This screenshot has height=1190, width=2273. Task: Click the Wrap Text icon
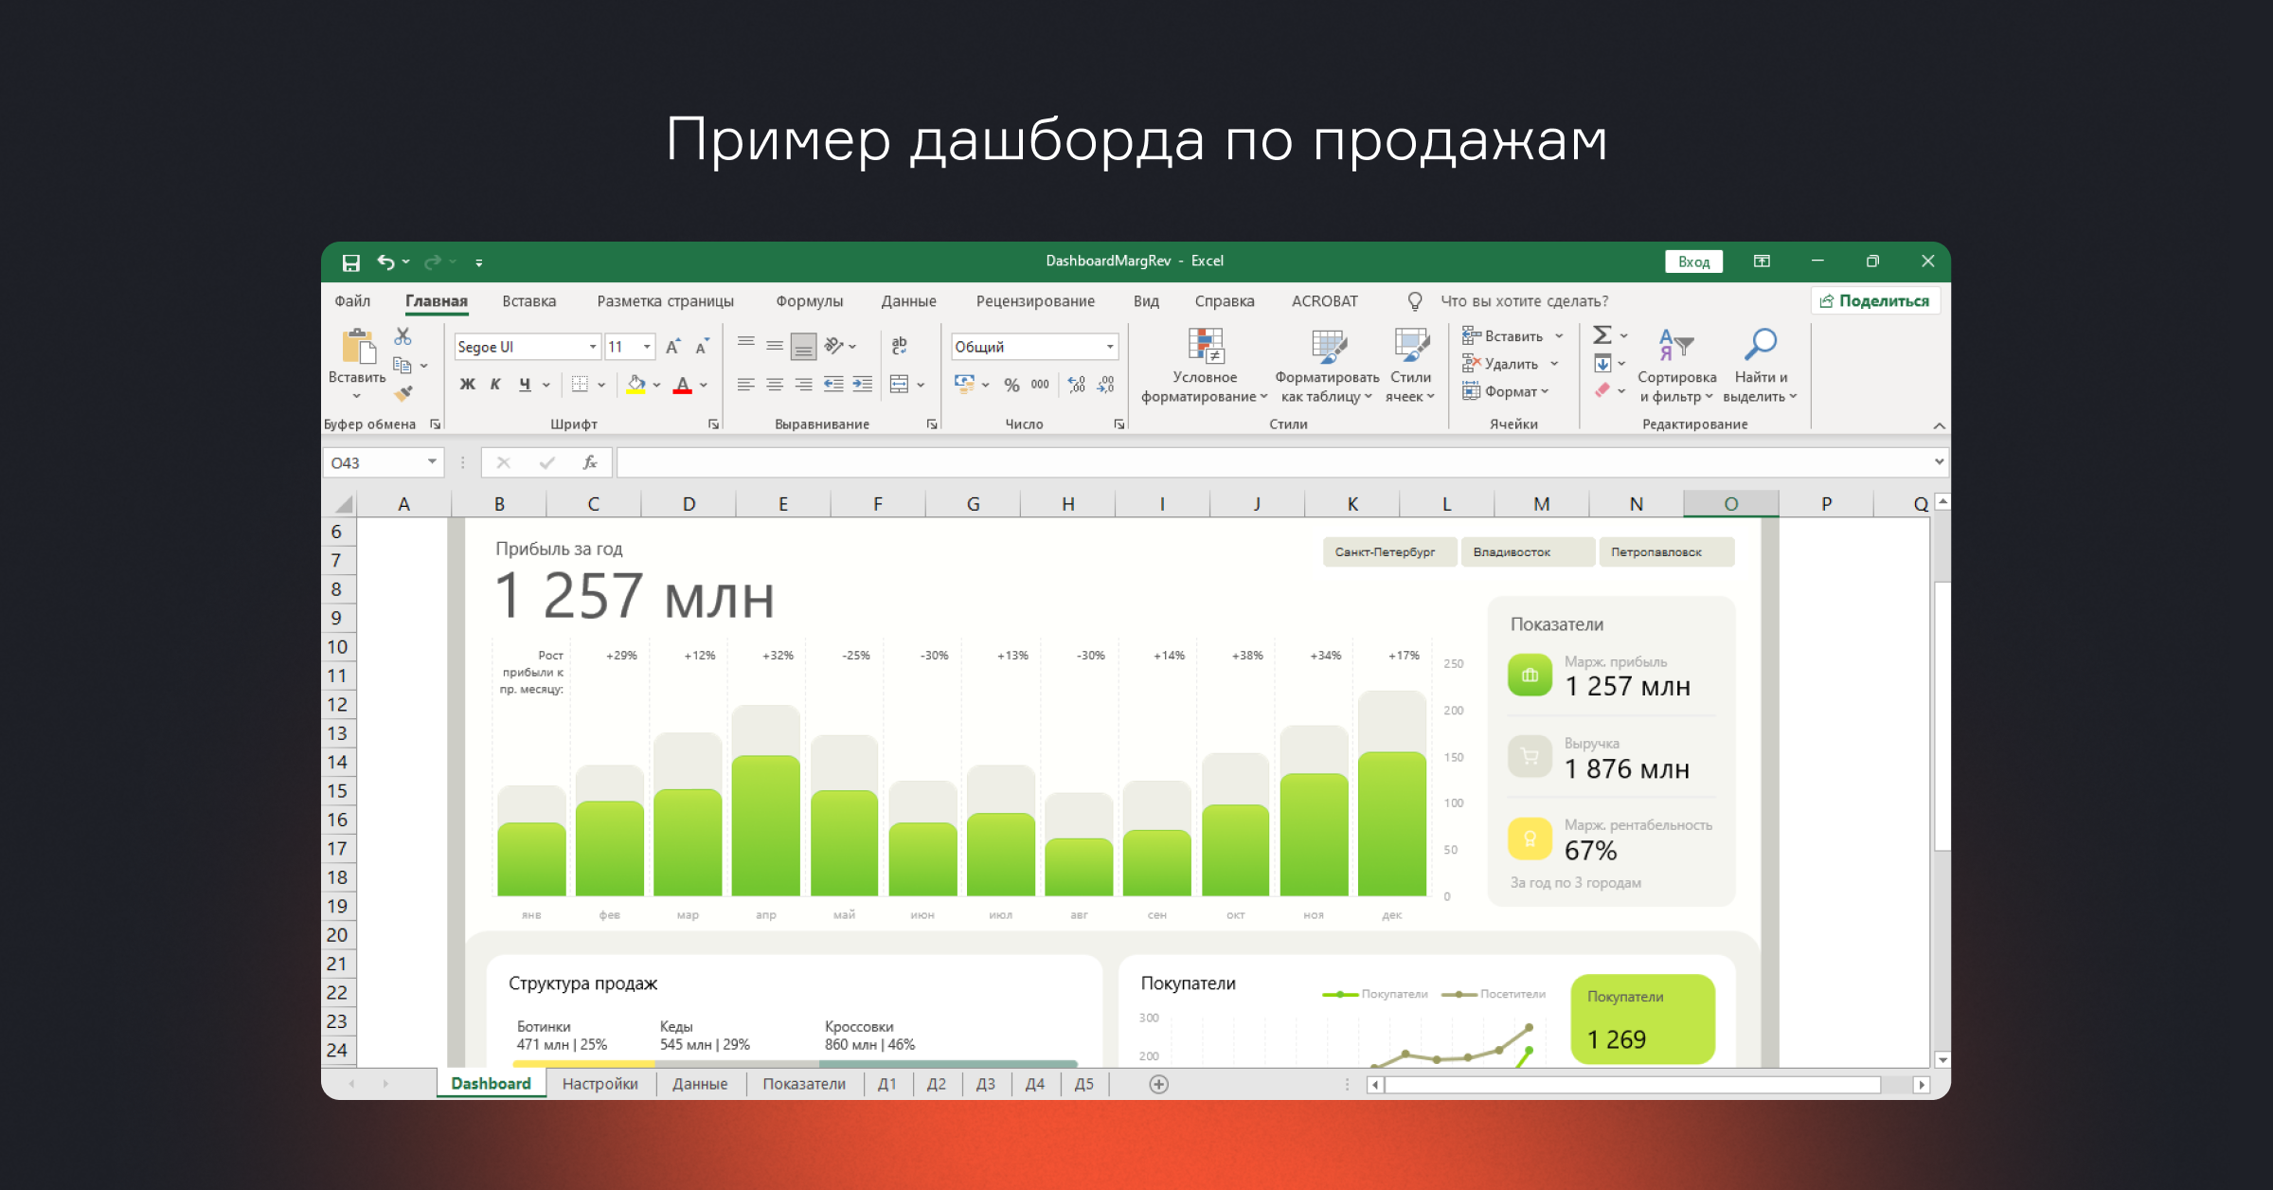pyautogui.click(x=899, y=346)
